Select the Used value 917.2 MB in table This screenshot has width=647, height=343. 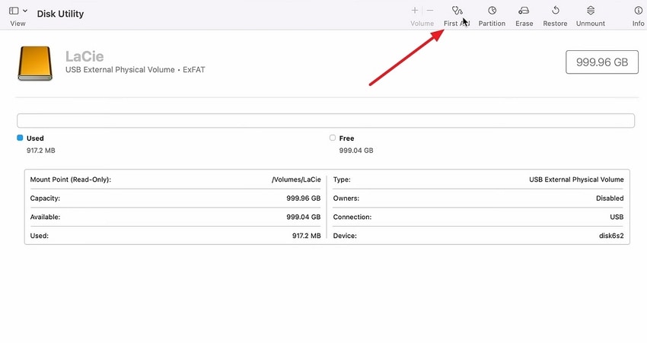pos(306,236)
